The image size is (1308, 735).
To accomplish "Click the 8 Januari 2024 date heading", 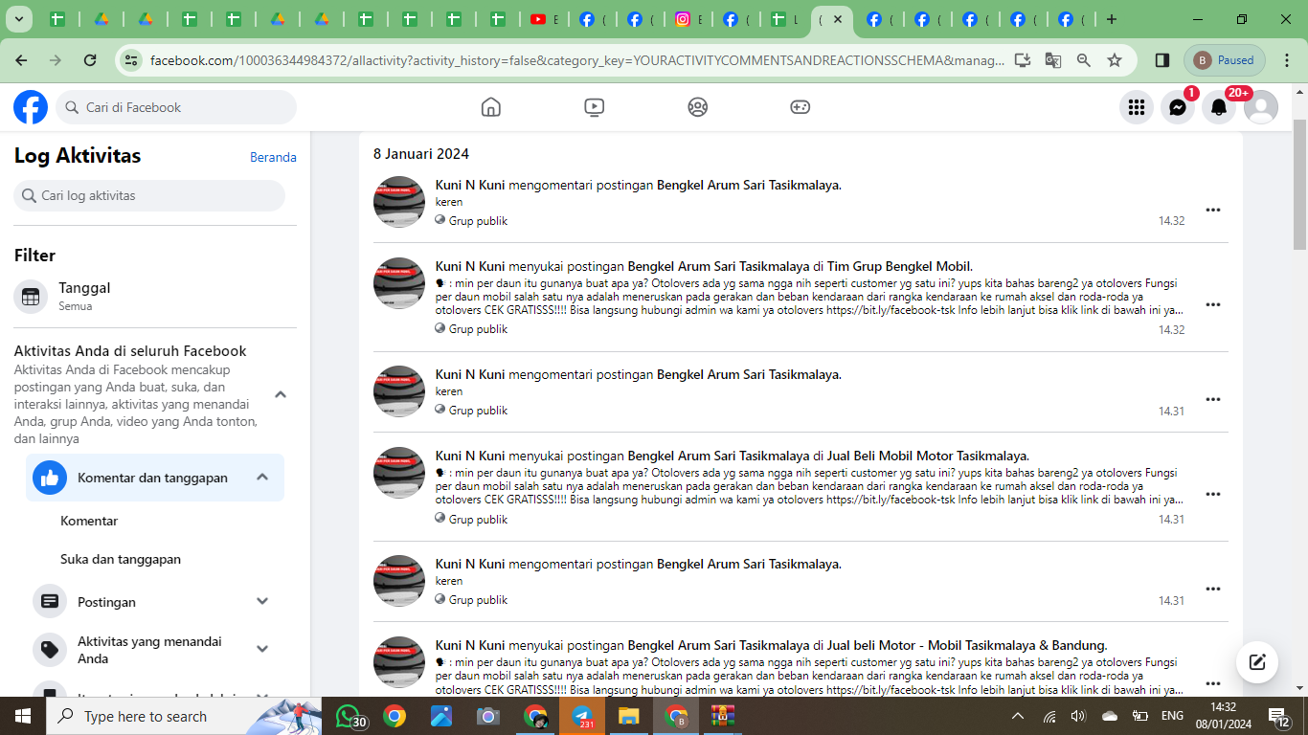I will 421,153.
